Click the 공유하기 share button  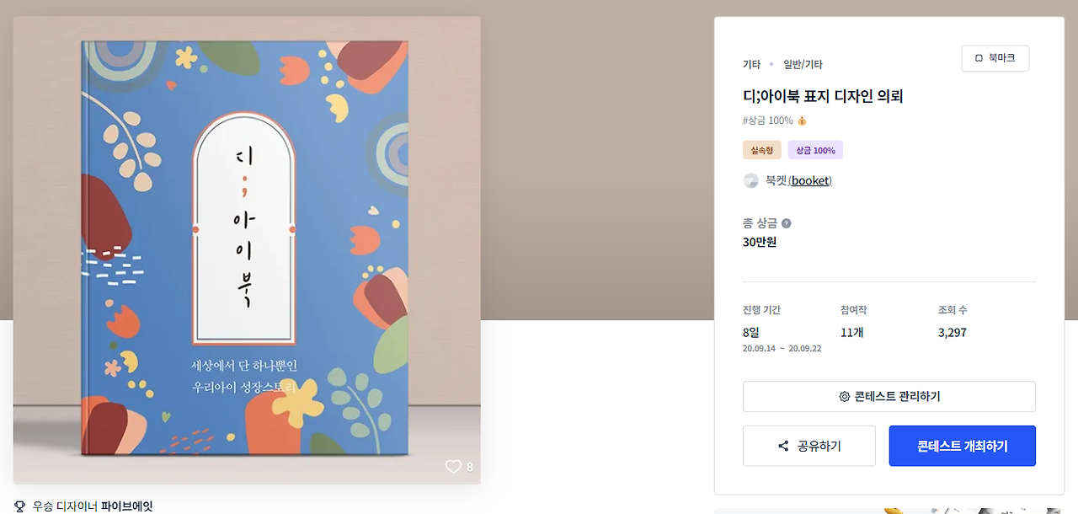(808, 446)
